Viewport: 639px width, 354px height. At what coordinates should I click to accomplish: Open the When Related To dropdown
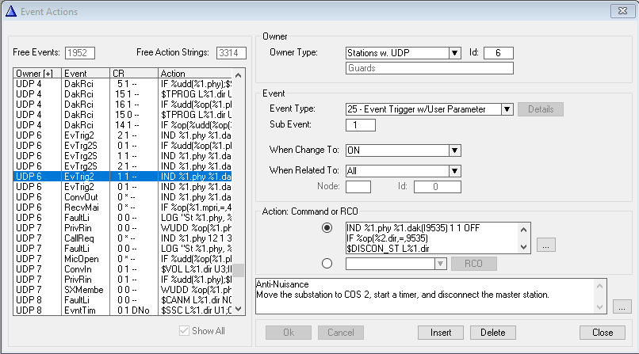tap(454, 170)
